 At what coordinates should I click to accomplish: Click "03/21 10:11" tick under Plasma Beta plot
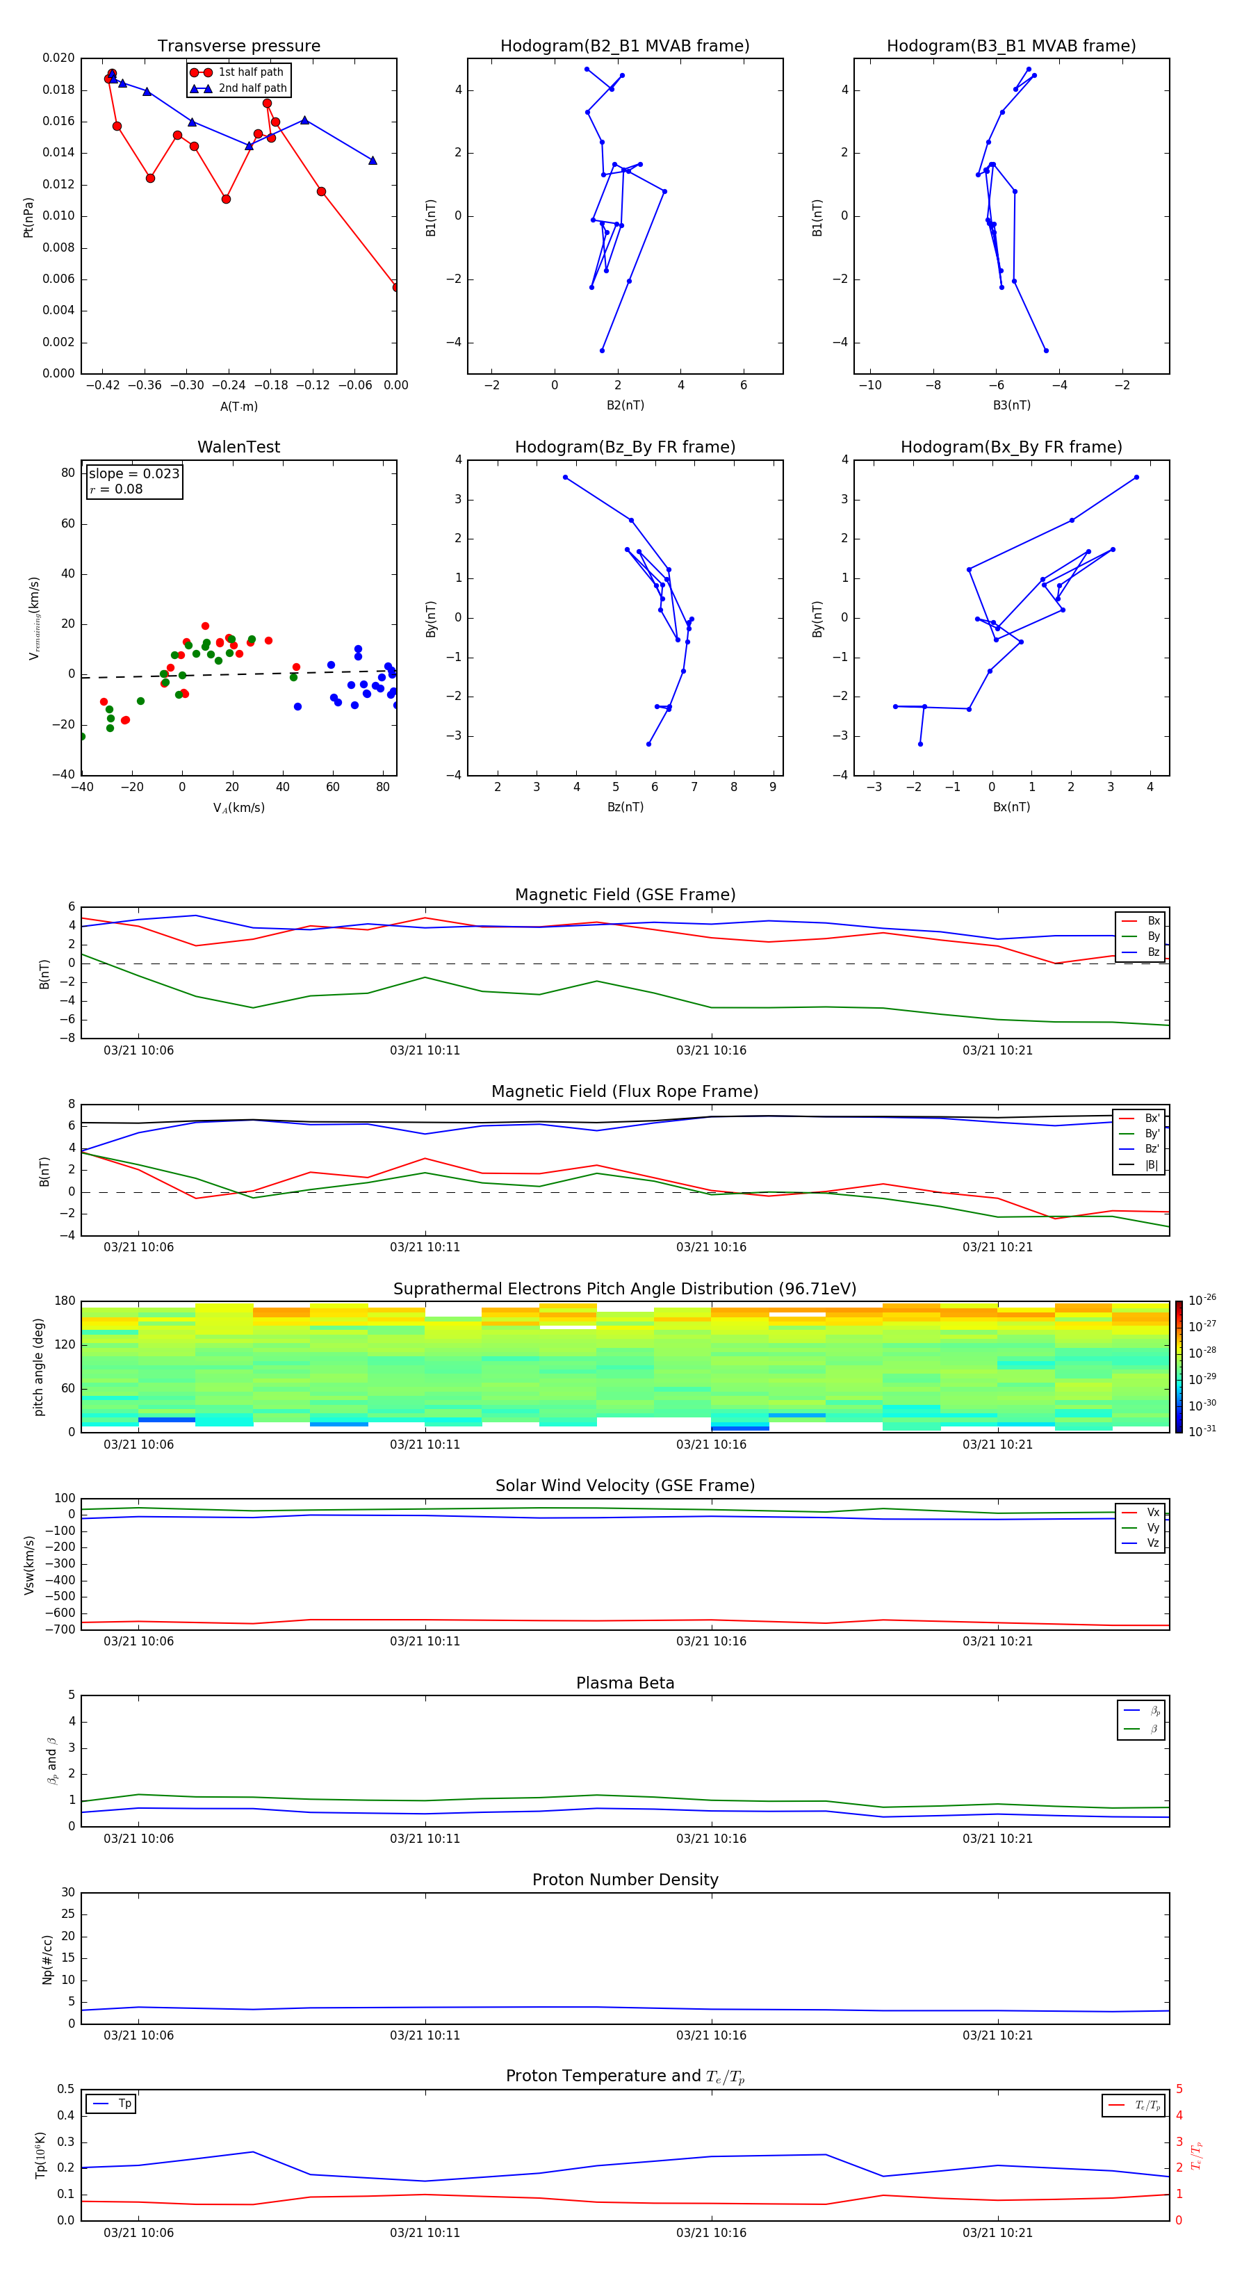(x=425, y=1839)
